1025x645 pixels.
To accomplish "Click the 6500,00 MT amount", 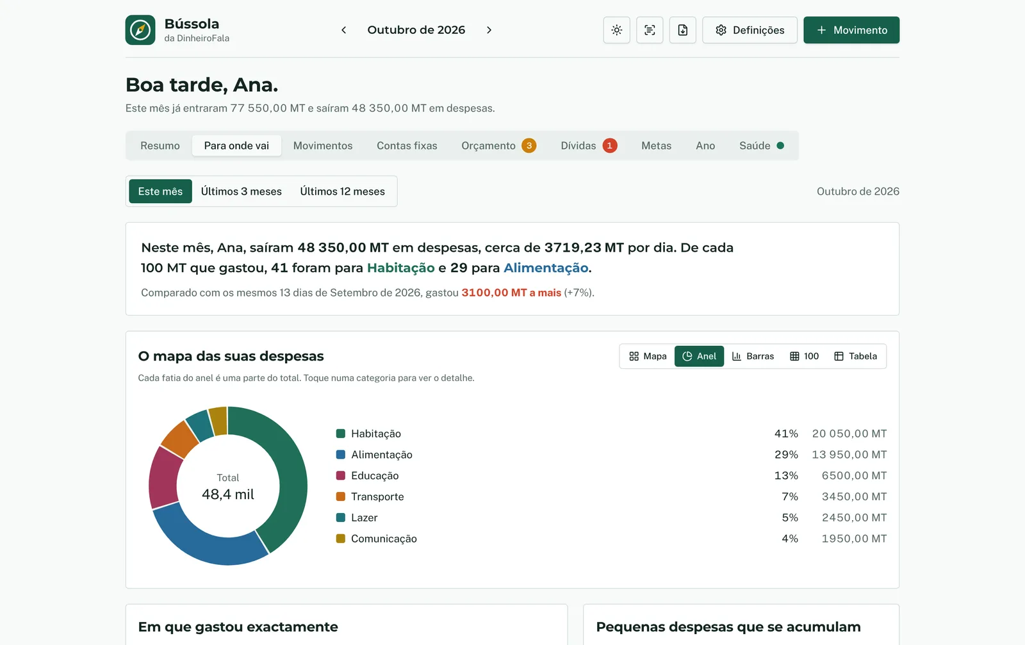I will coord(855,476).
